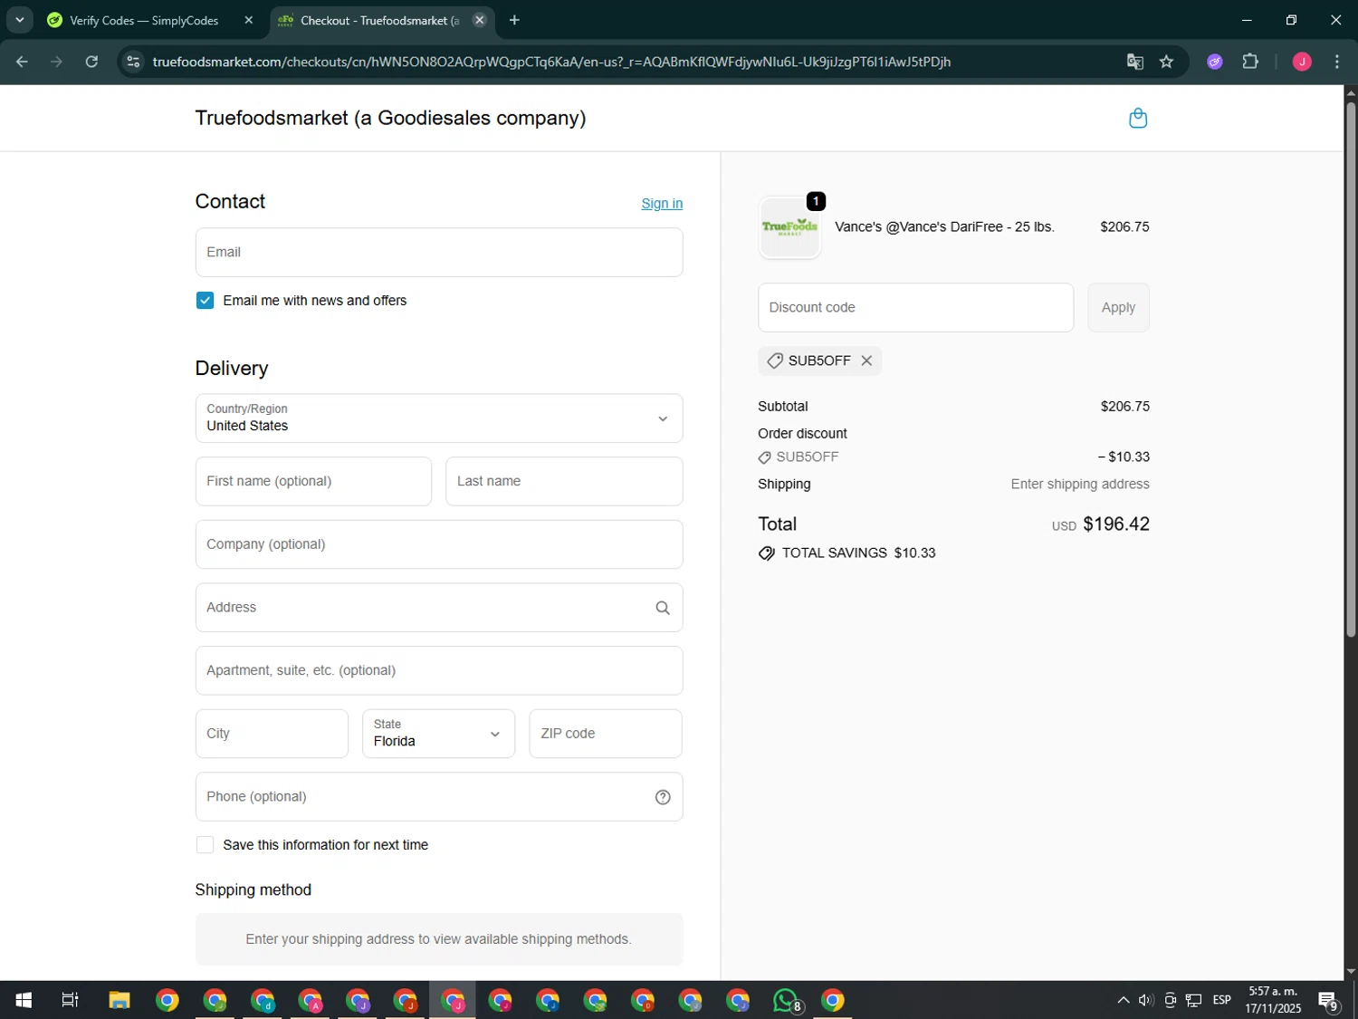Open a new browser tab
Image resolution: width=1358 pixels, height=1019 pixels.
click(514, 20)
